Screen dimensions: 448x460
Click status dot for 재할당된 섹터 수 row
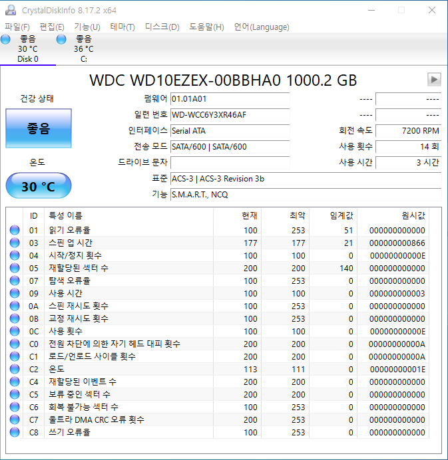[15, 268]
